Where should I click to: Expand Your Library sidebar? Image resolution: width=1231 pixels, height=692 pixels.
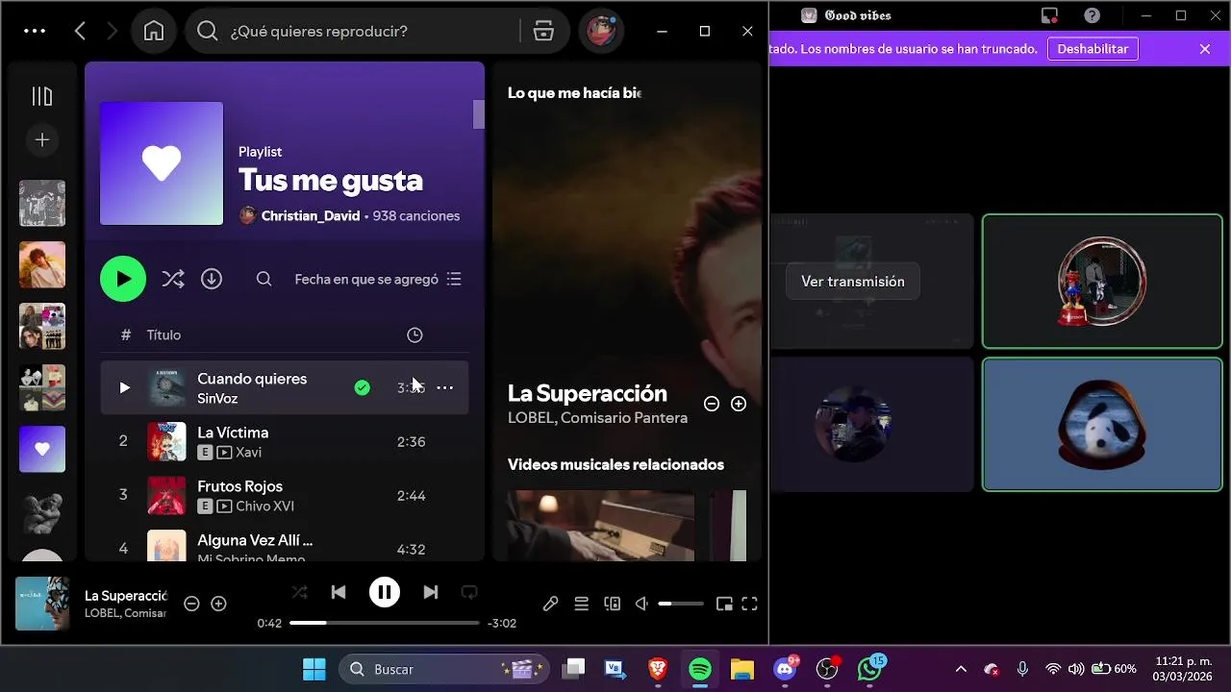click(x=42, y=96)
